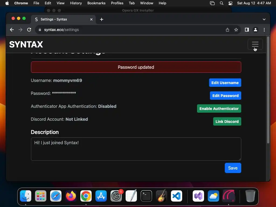The width and height of the screenshot is (276, 207).
Task: Open the Chrome three-dot menu
Action: (264, 30)
